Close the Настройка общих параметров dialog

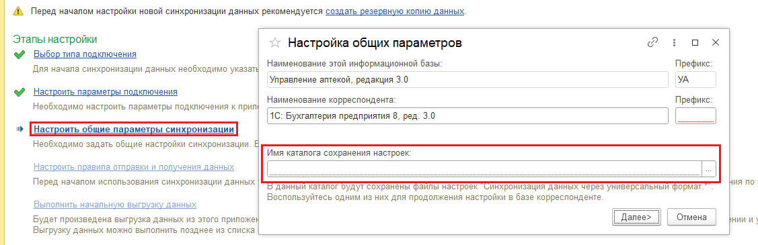point(716,42)
